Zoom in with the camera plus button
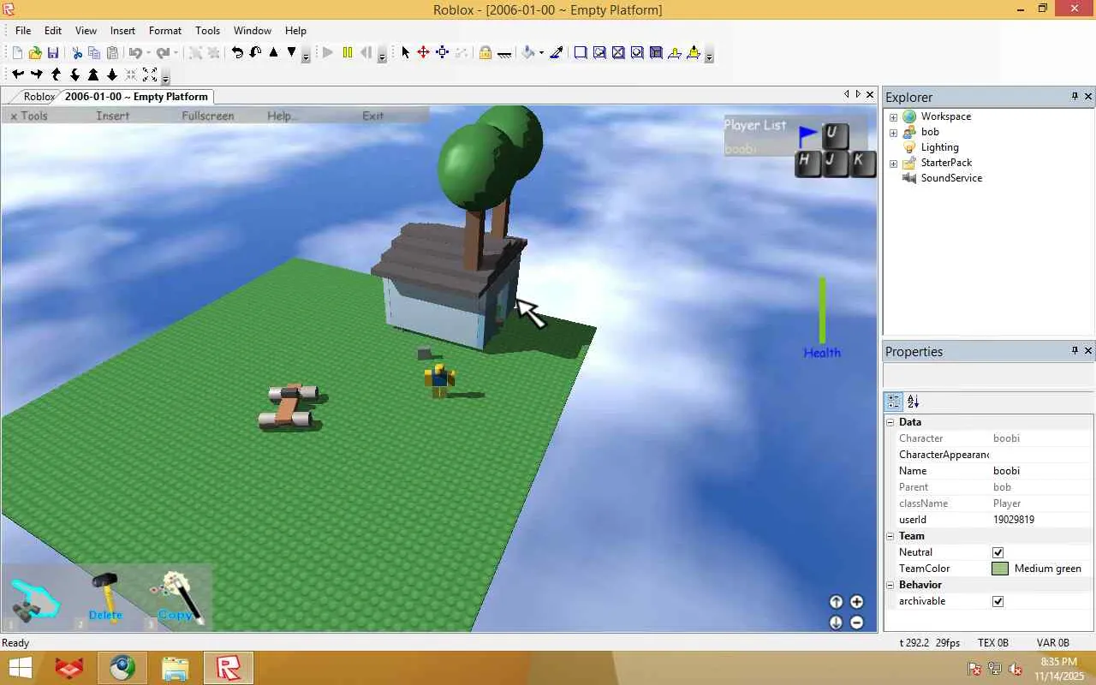The height and width of the screenshot is (685, 1096). tap(856, 602)
